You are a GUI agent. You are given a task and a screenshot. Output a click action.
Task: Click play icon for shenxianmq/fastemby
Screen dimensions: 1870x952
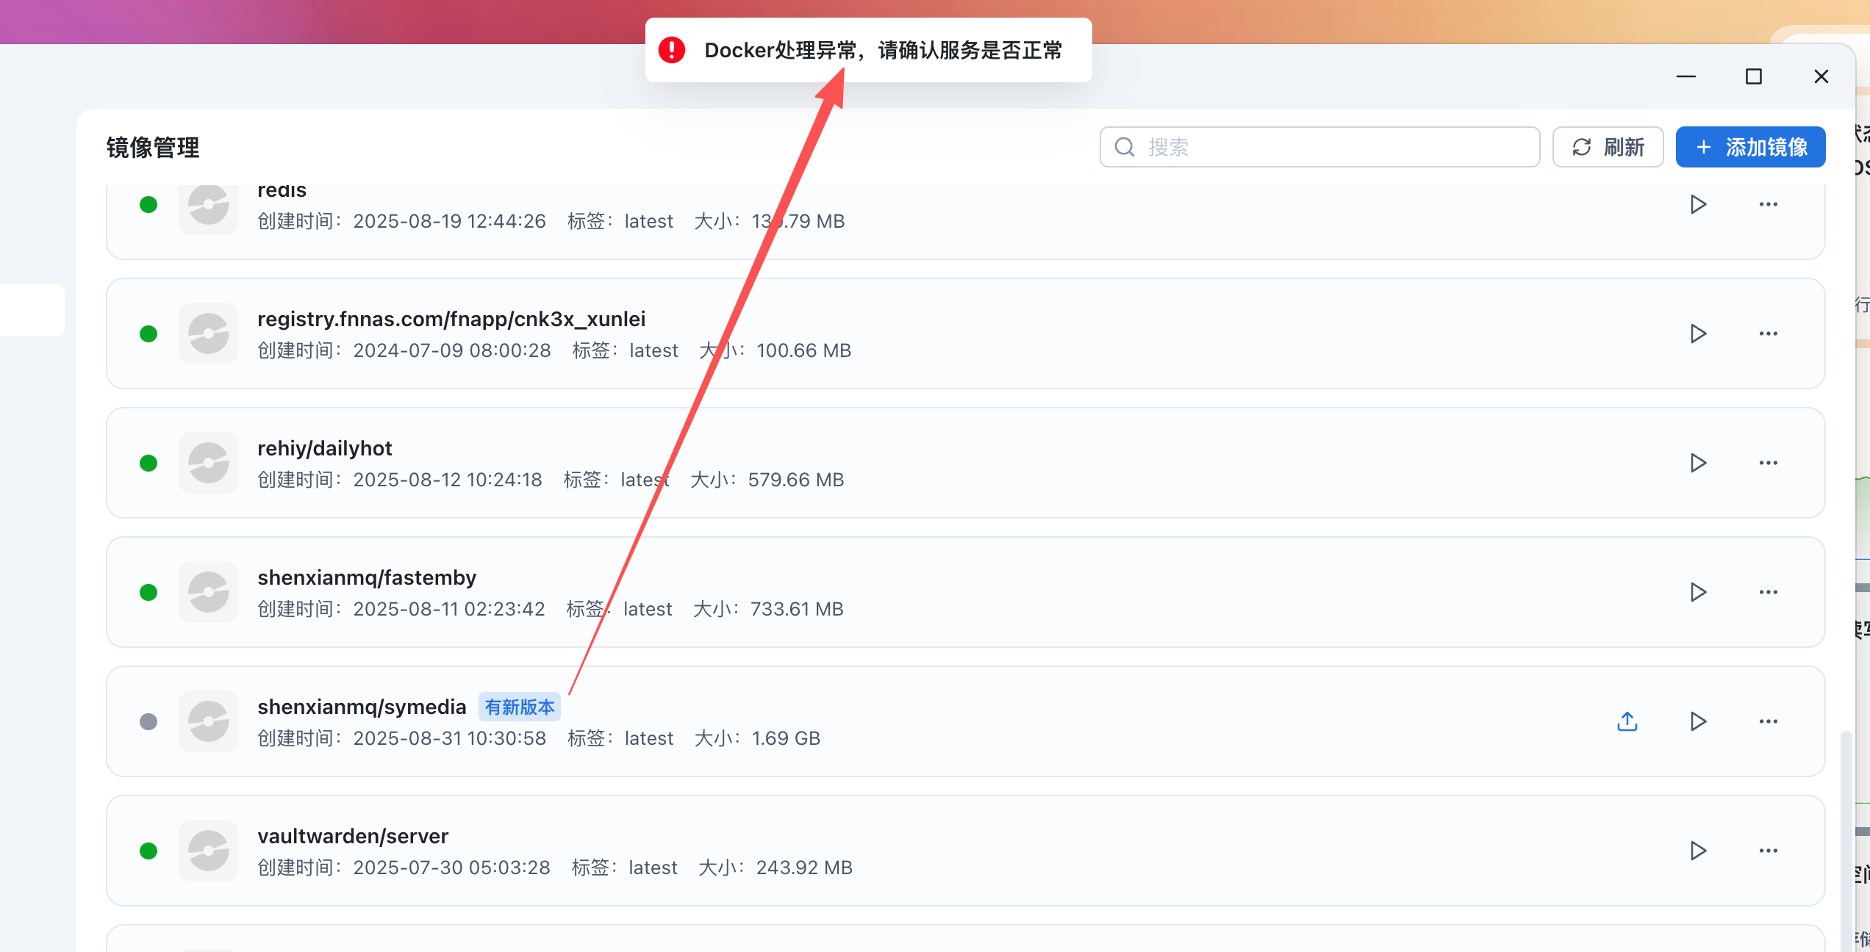pyautogui.click(x=1697, y=592)
